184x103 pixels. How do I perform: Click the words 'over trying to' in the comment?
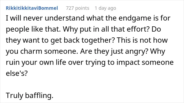pos(91,62)
